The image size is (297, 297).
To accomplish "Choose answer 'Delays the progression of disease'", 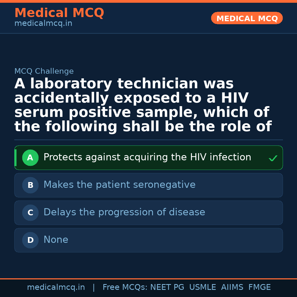I will click(x=124, y=213).
